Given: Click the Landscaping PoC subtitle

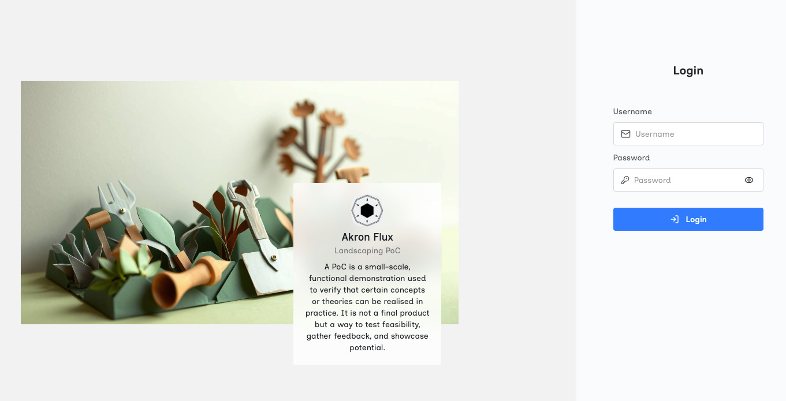Looking at the screenshot, I should (367, 250).
